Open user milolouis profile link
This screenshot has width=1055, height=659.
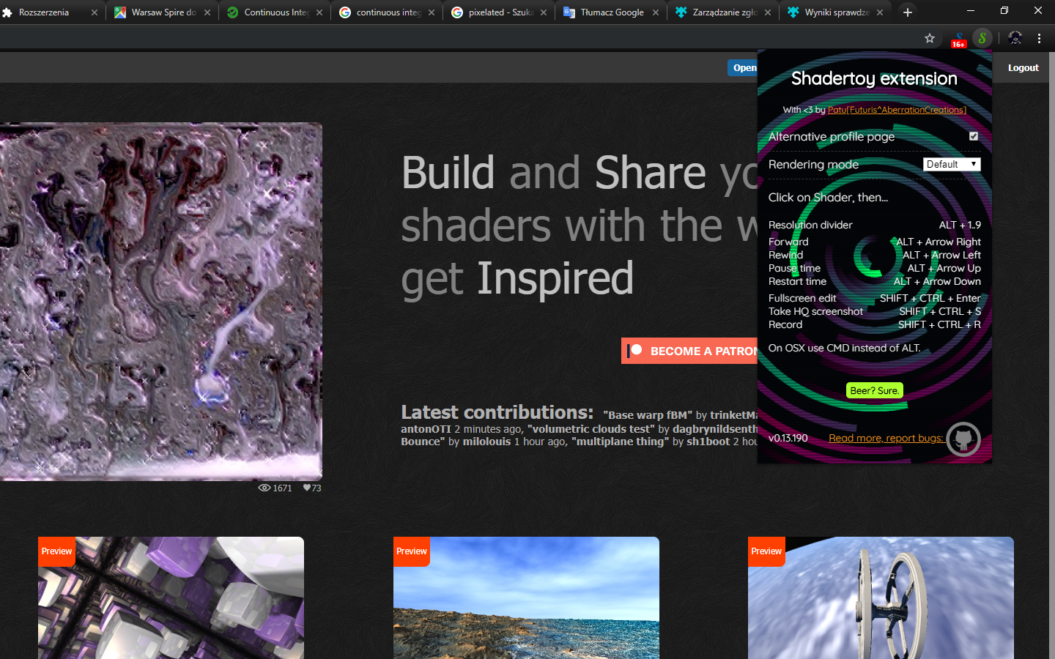pos(486,442)
